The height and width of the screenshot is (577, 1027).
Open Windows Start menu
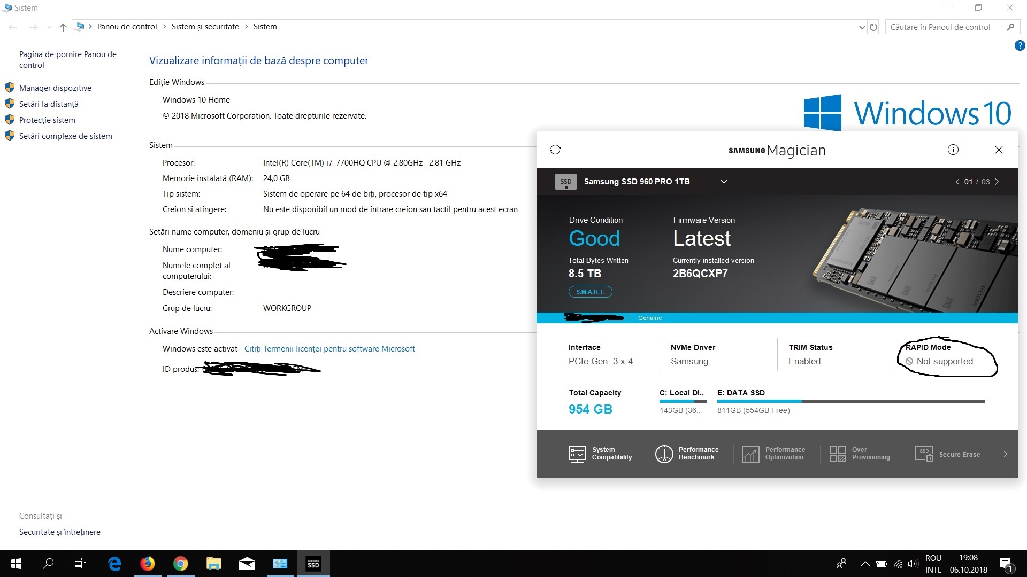tap(16, 564)
